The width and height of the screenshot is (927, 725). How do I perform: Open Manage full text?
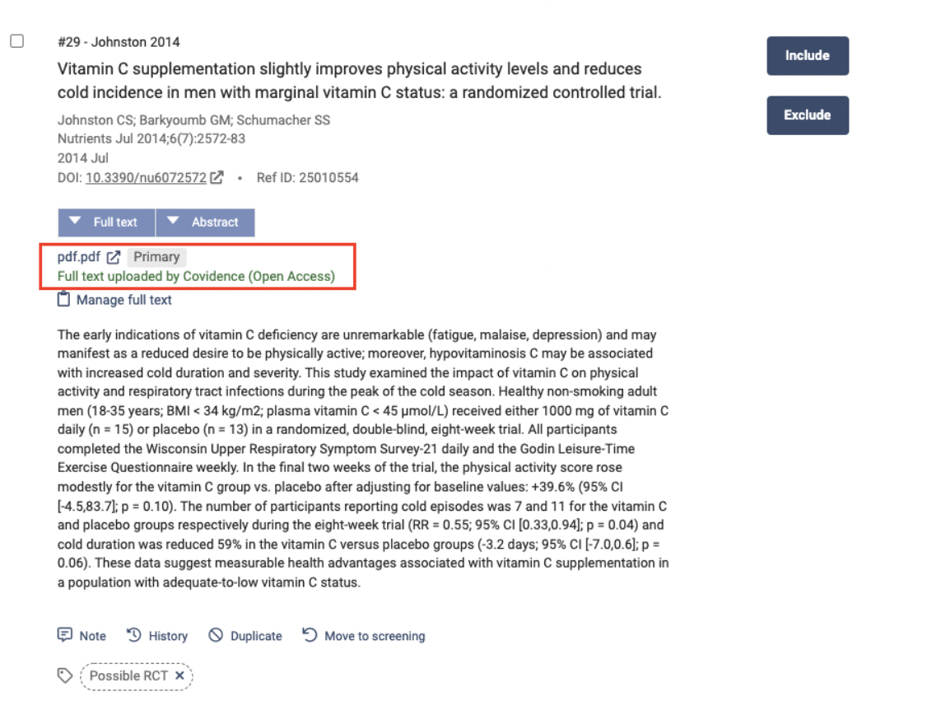[x=123, y=300]
